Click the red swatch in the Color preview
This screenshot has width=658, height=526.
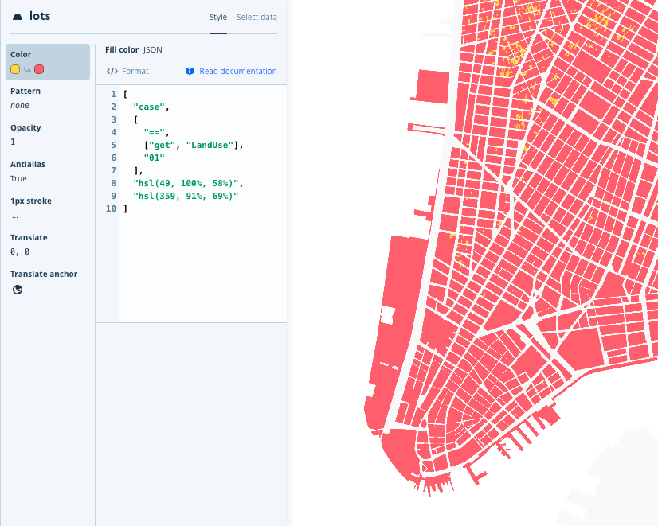pyautogui.click(x=38, y=68)
